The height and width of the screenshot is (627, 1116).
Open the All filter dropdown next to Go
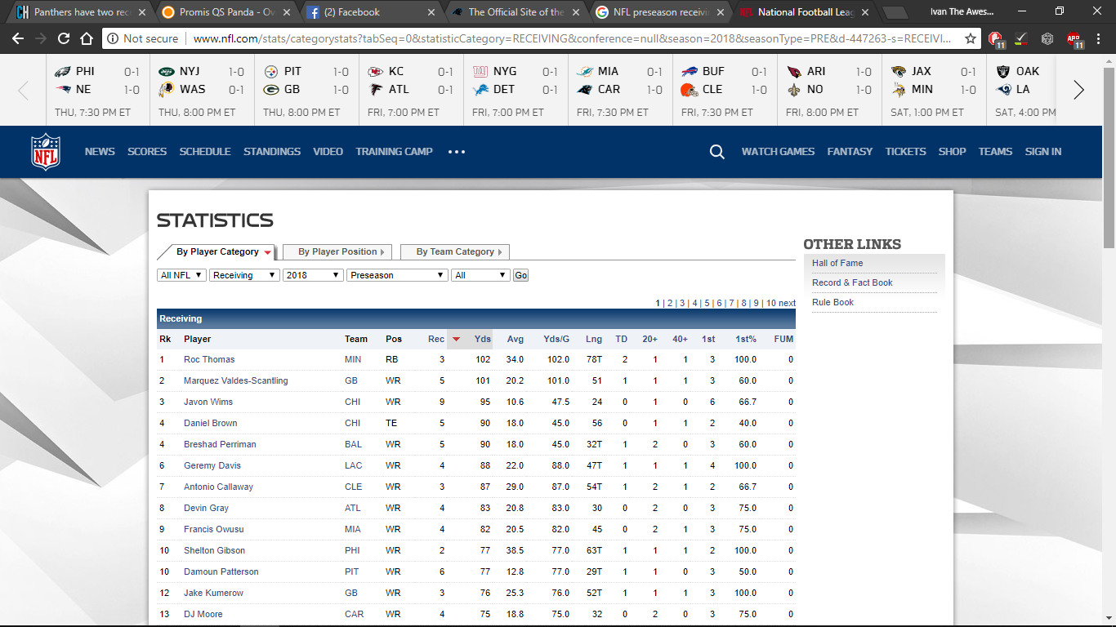pos(480,275)
